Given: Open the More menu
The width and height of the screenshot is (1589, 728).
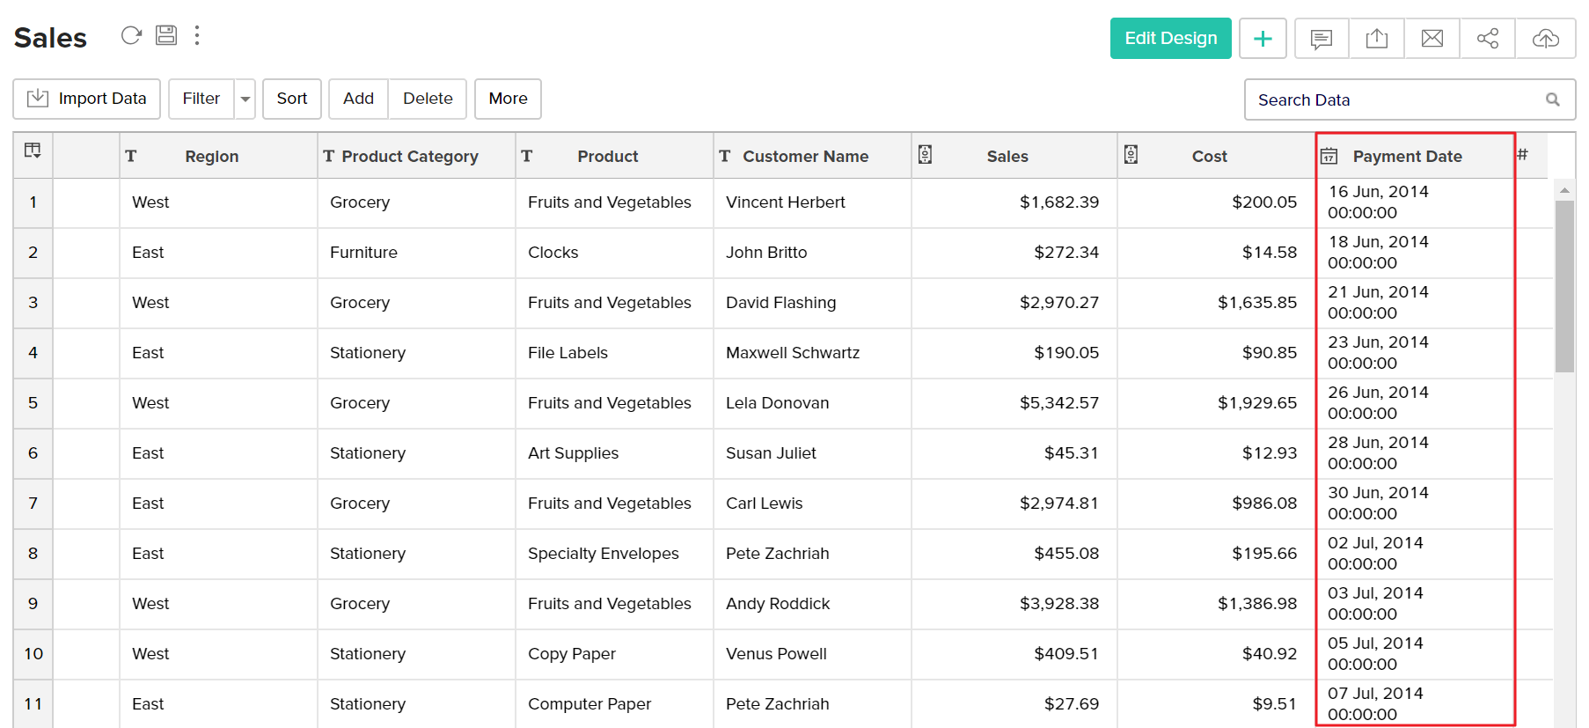Looking at the screenshot, I should [508, 99].
